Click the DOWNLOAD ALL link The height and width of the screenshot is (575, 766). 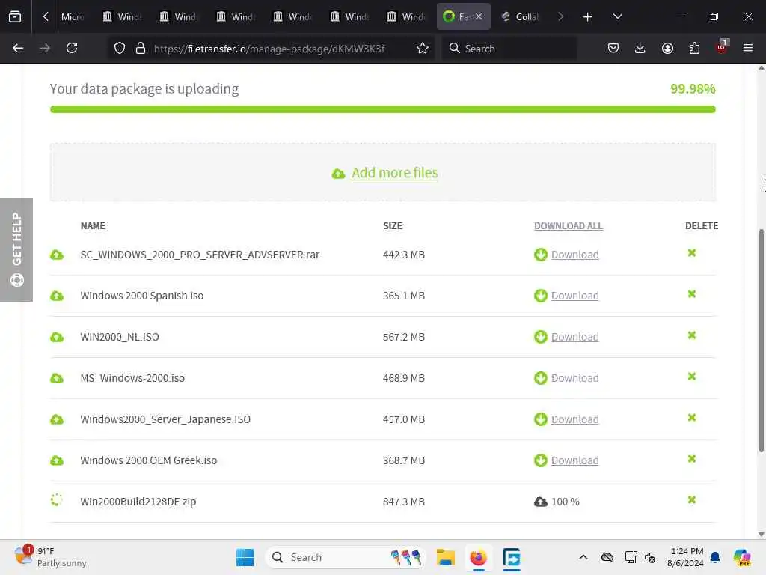click(569, 226)
